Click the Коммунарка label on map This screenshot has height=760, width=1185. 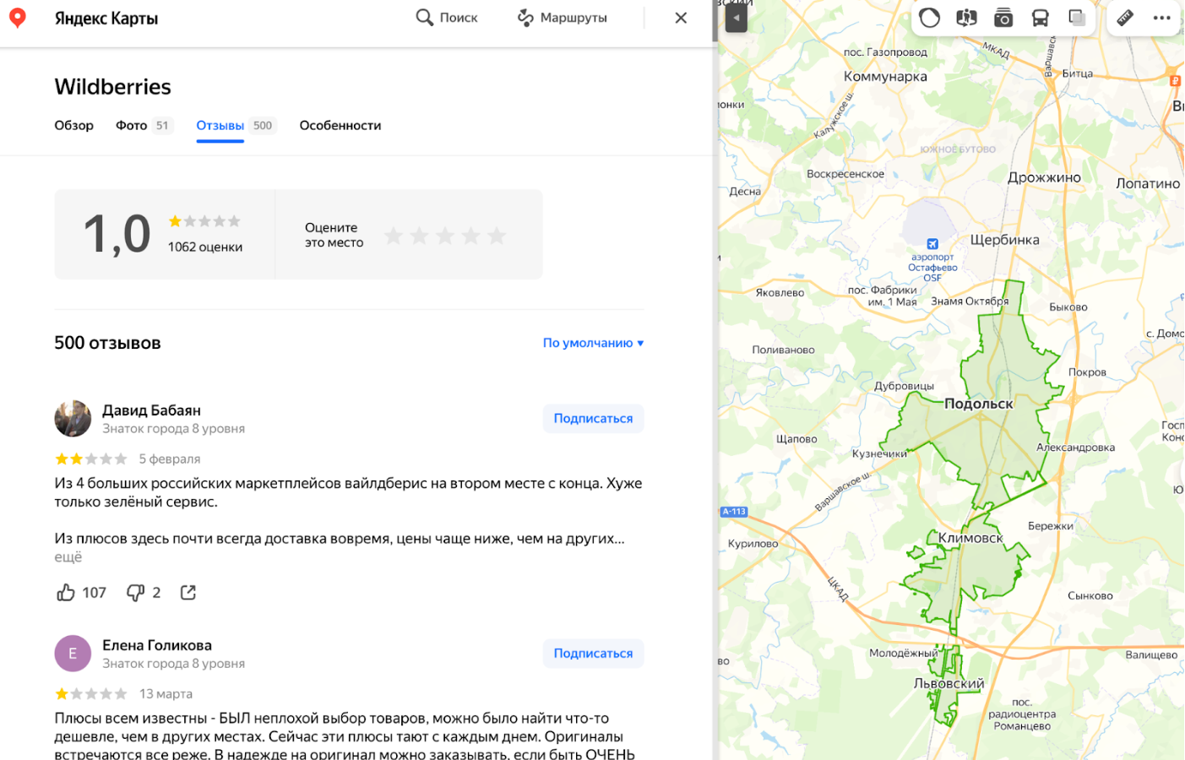[x=885, y=77]
